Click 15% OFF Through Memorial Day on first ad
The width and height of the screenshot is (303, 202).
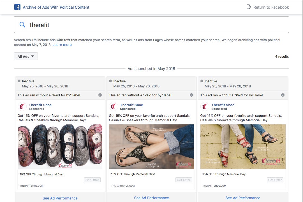[x=41, y=174]
